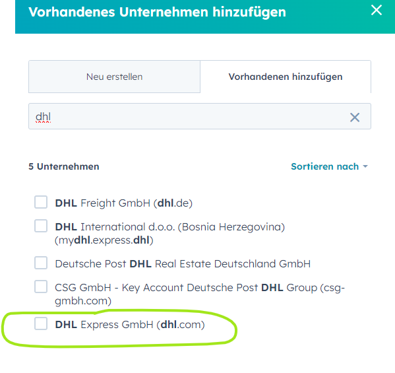Click the caret arrow beside Sortieren nach
This screenshot has height=373, width=395.
[365, 166]
